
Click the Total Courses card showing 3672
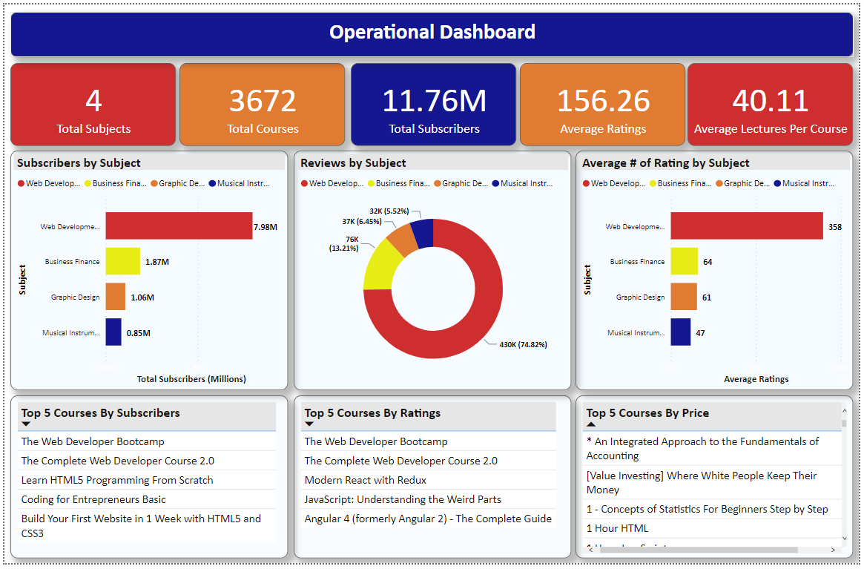(263, 105)
